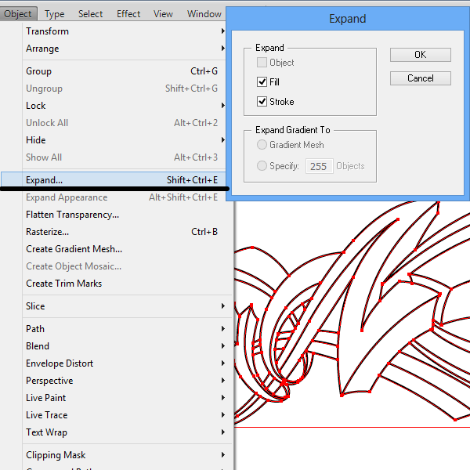Check the Fill checkbox in Expand dialog
Viewport: 470px width, 470px height.
tap(262, 82)
